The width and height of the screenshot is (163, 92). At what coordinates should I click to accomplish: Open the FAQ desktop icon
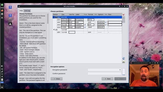(10, 17)
